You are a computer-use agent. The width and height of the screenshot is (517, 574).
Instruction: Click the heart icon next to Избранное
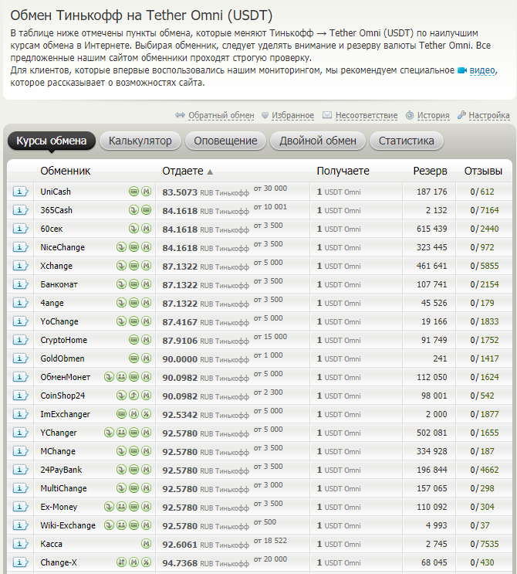point(265,115)
